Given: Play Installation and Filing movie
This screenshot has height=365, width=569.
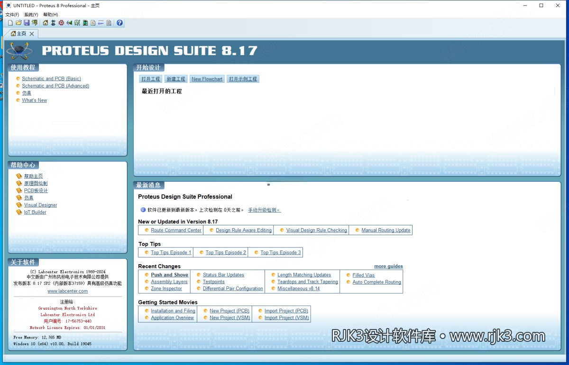Looking at the screenshot, I should 173,311.
